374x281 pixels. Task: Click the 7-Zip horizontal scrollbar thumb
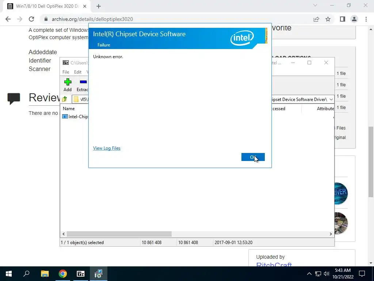(x=119, y=234)
